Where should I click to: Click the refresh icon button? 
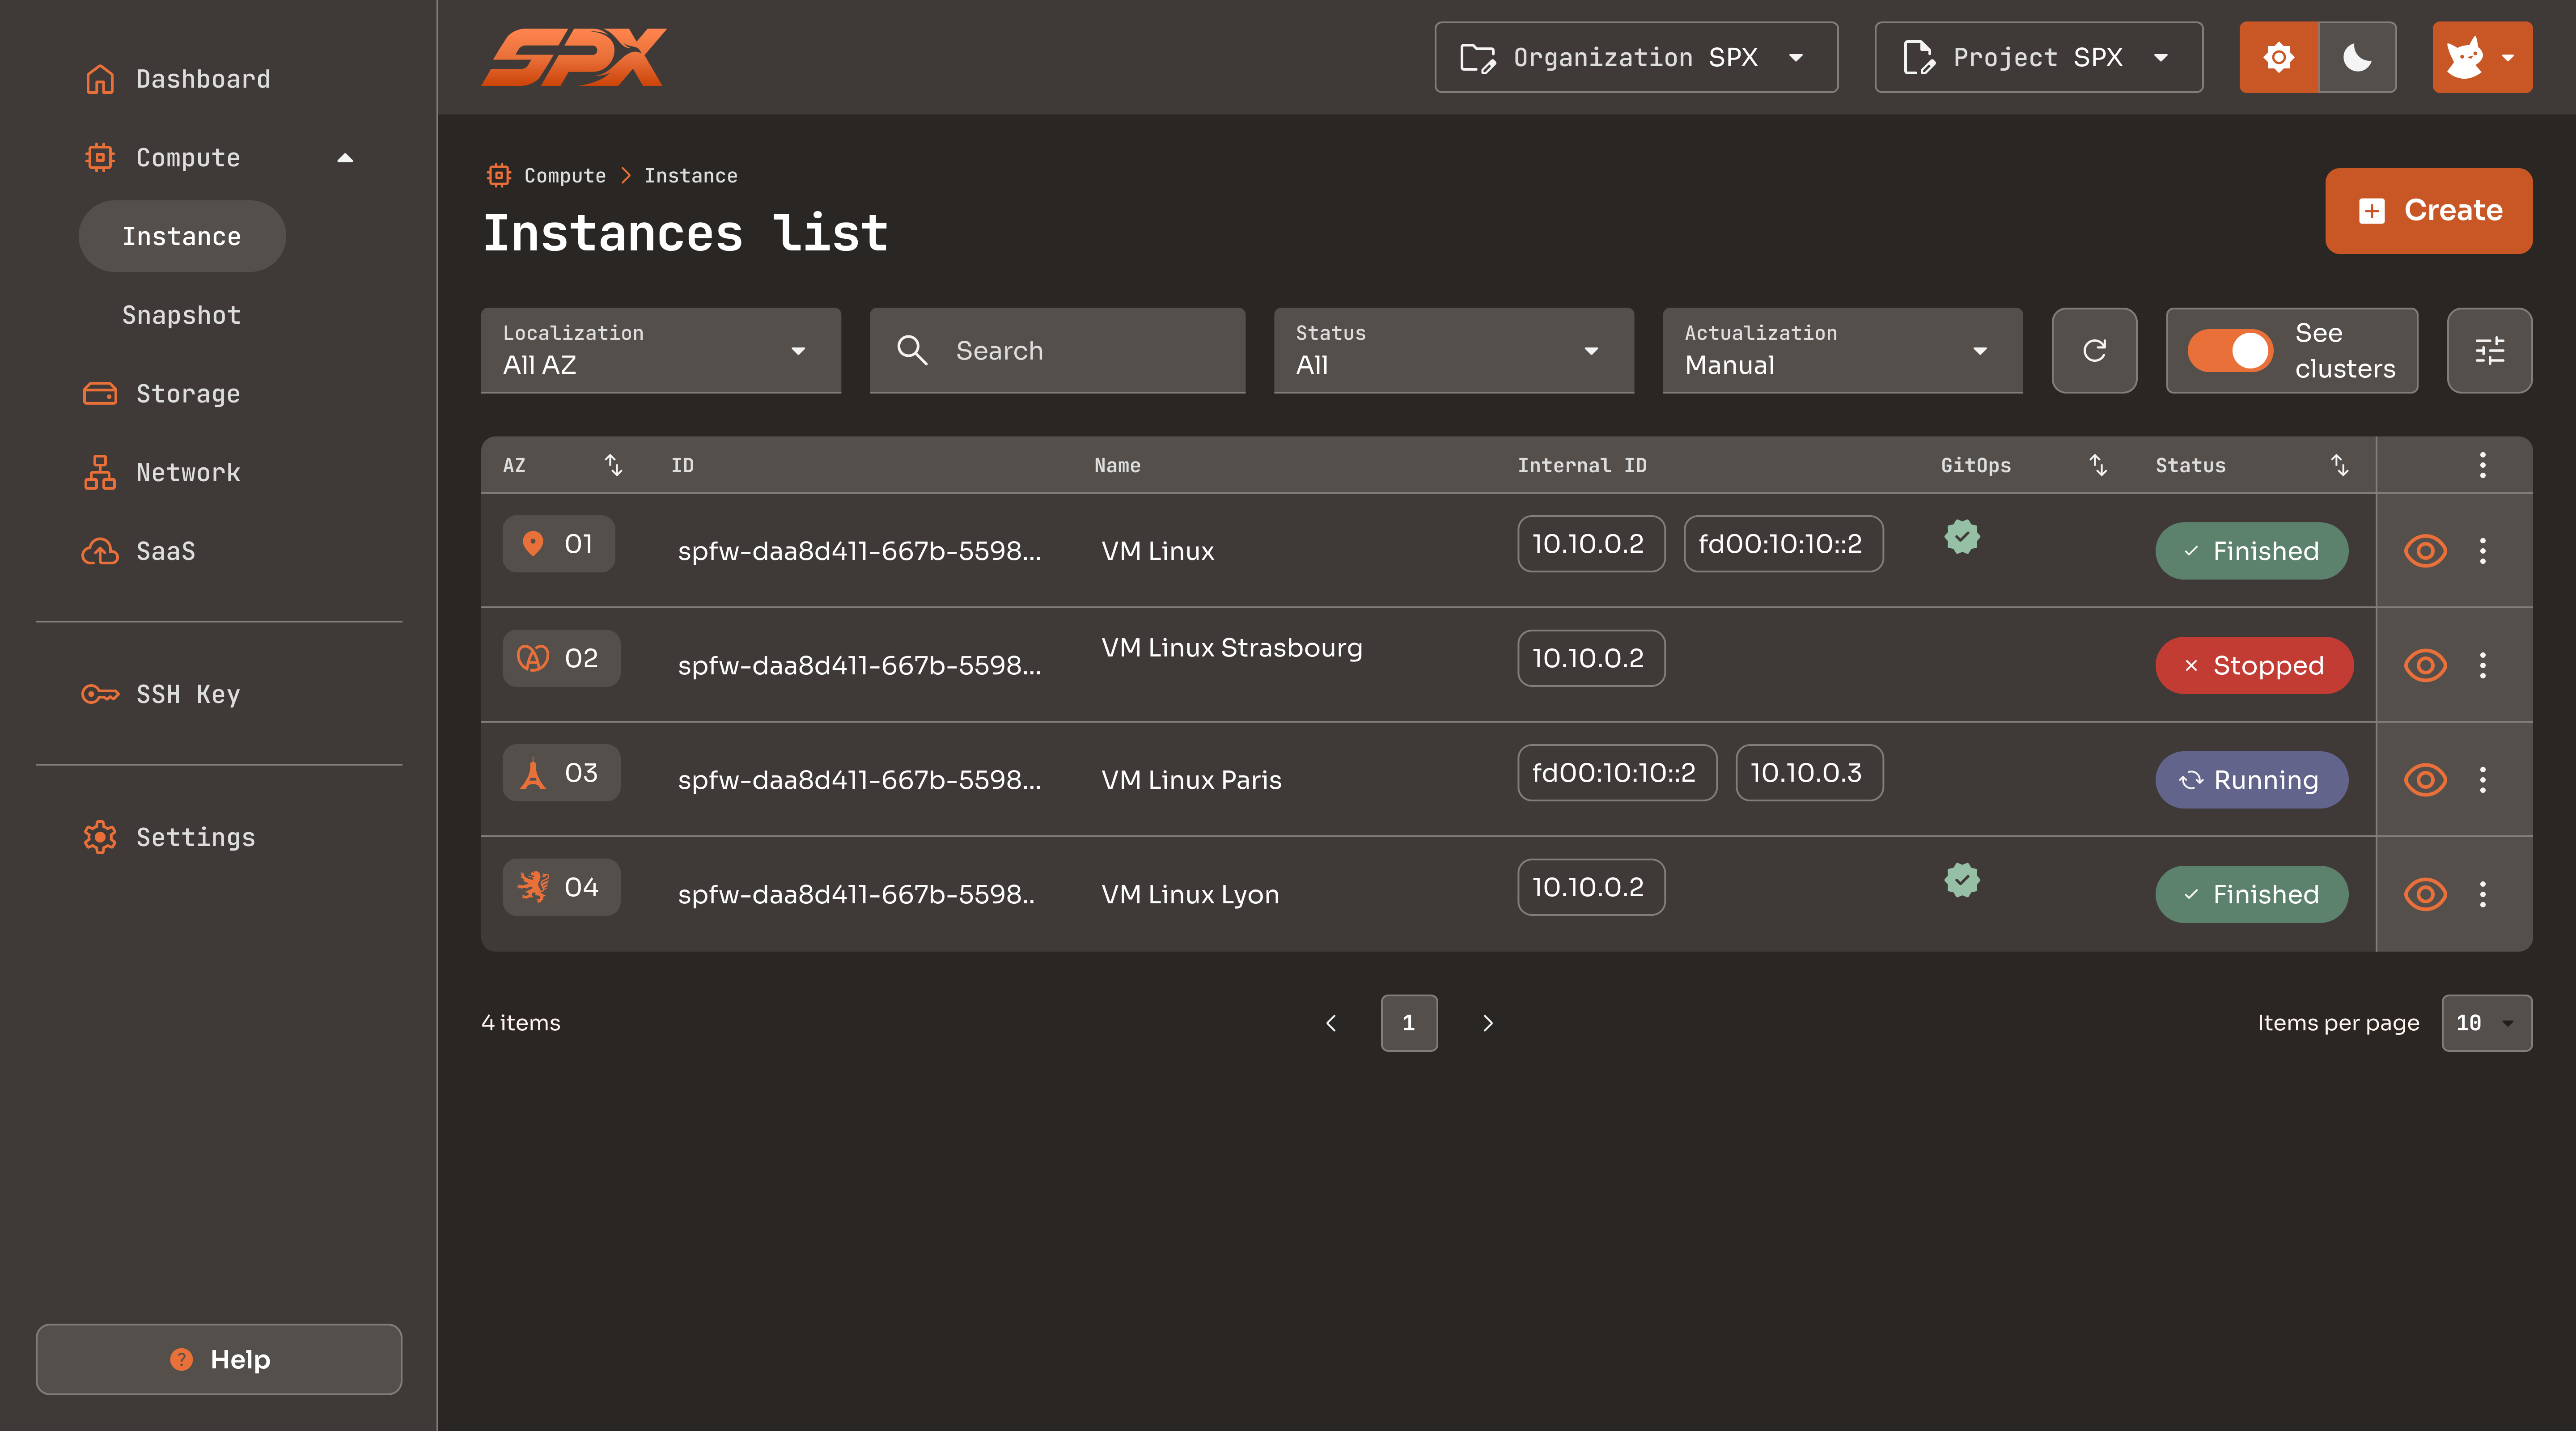click(x=2094, y=350)
